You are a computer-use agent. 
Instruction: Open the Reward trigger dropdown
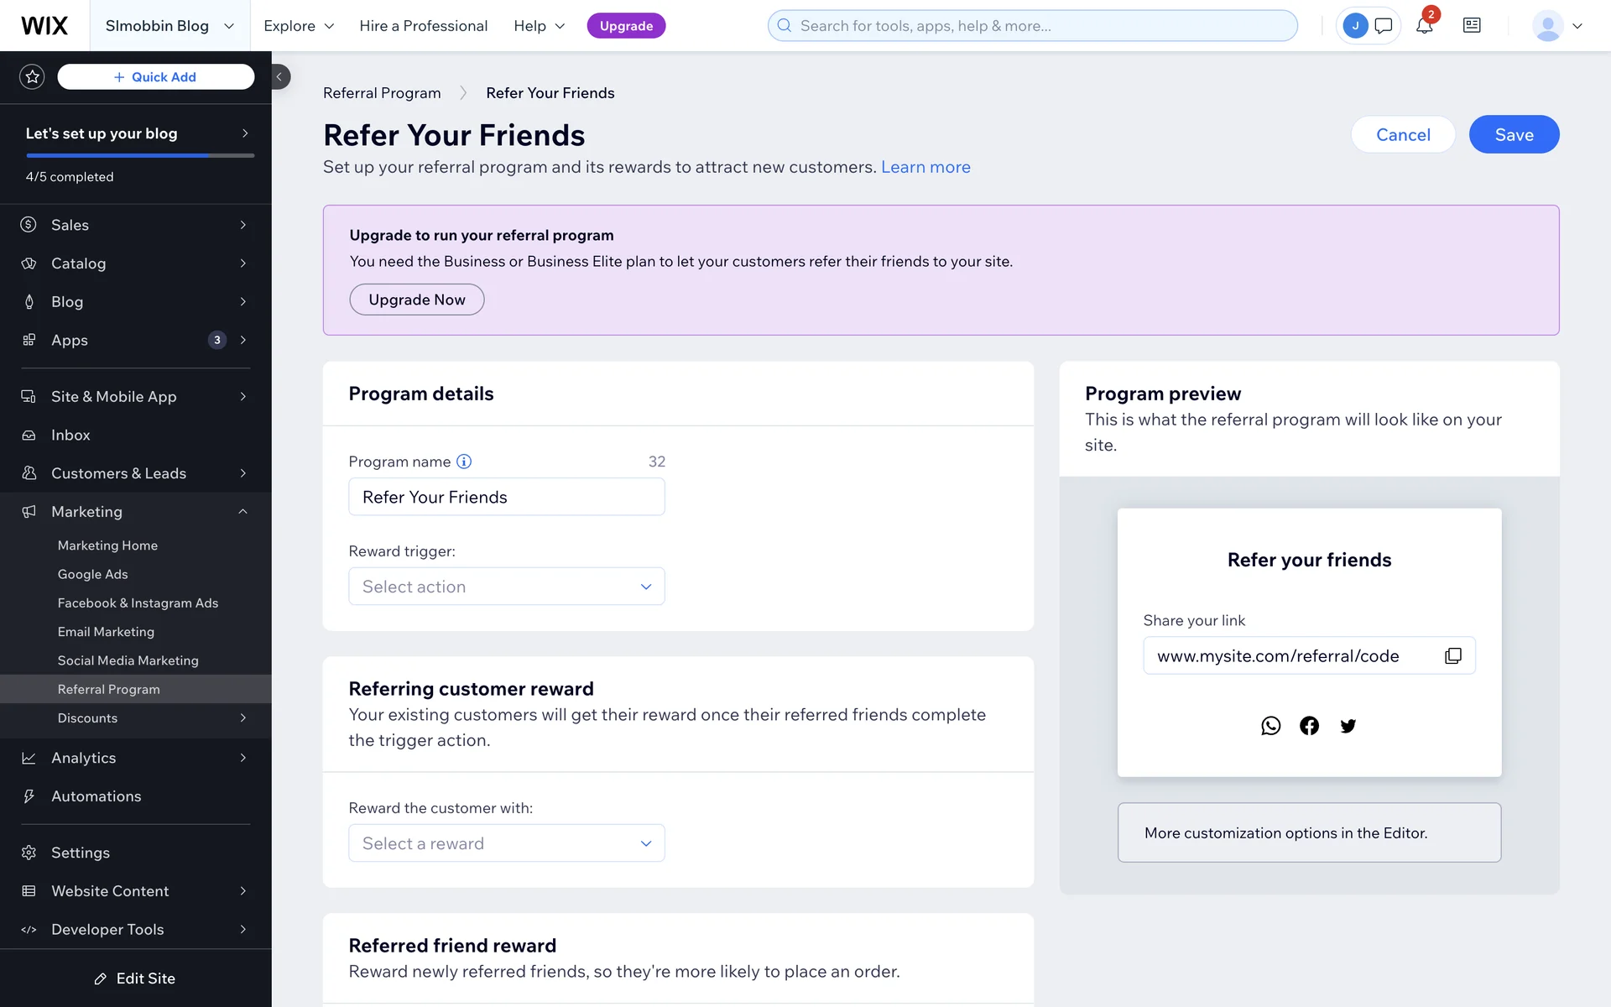(506, 587)
